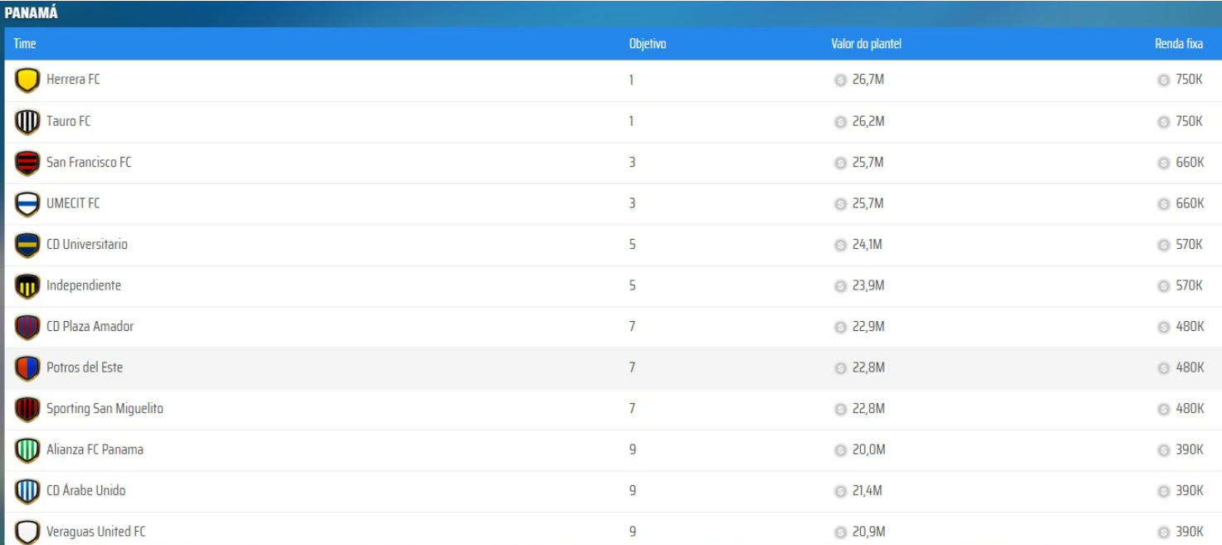This screenshot has width=1222, height=545.
Task: Click the 26,7M squad value
Action: coord(868,80)
